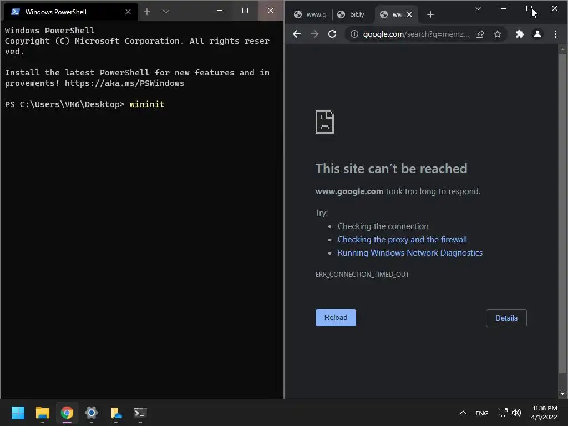The height and width of the screenshot is (426, 568).
Task: Click the ENG language indicator
Action: click(482, 413)
